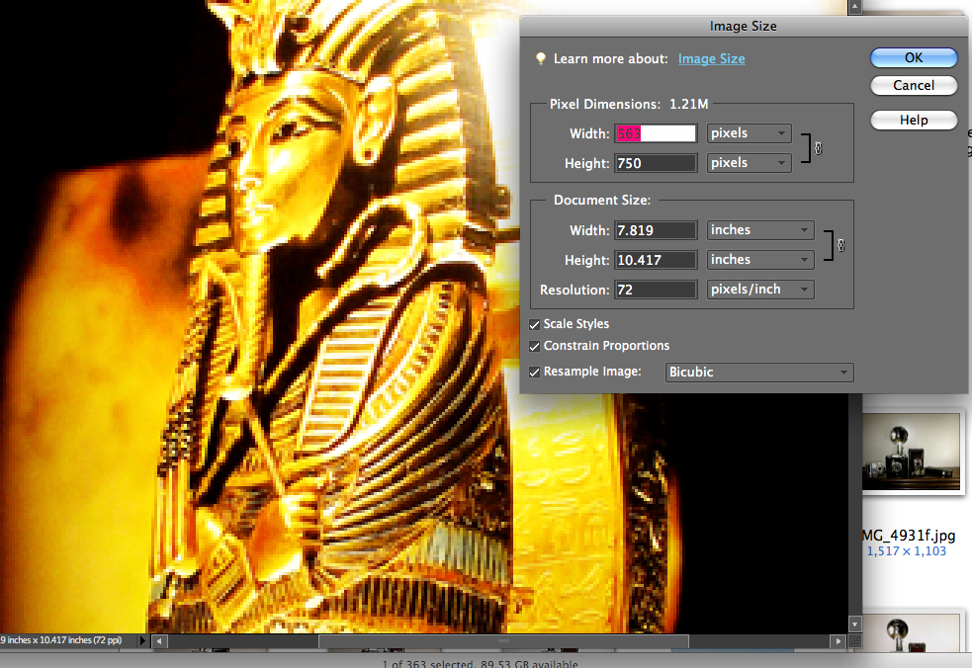This screenshot has height=668, width=972.
Task: Click the horizontal scrollbar left arrow
Action: pos(159,641)
